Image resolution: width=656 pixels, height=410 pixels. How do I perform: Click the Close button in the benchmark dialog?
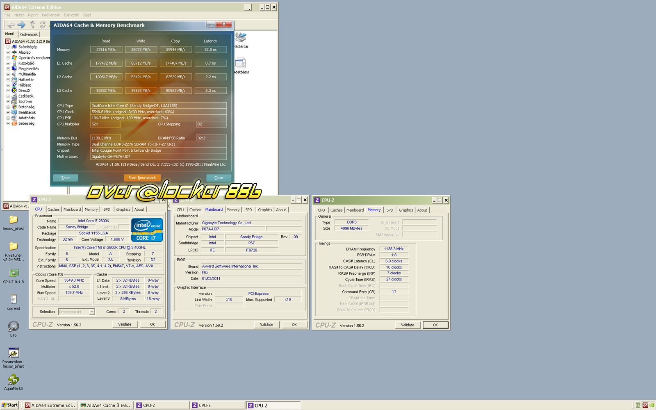pyautogui.click(x=219, y=178)
